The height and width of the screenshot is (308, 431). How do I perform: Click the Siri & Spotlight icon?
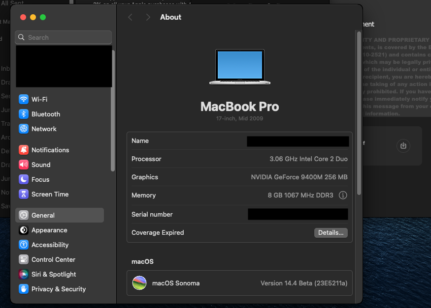pyautogui.click(x=24, y=274)
